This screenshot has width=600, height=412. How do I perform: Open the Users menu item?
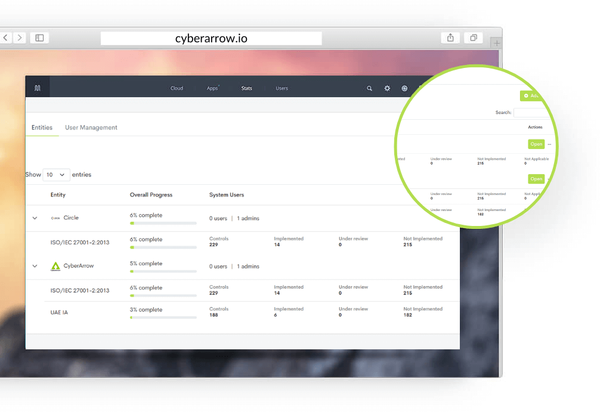282,88
